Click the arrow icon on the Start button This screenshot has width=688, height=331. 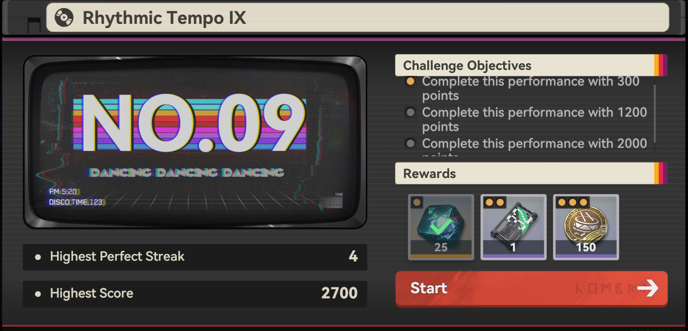click(648, 288)
